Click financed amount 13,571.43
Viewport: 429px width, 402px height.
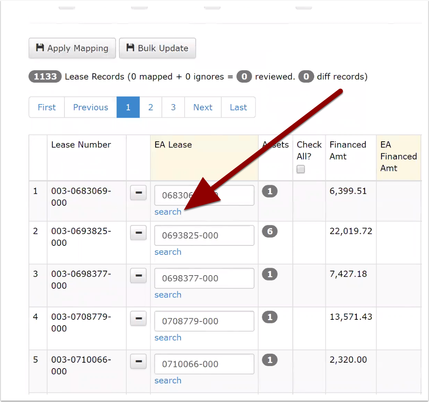(x=351, y=317)
